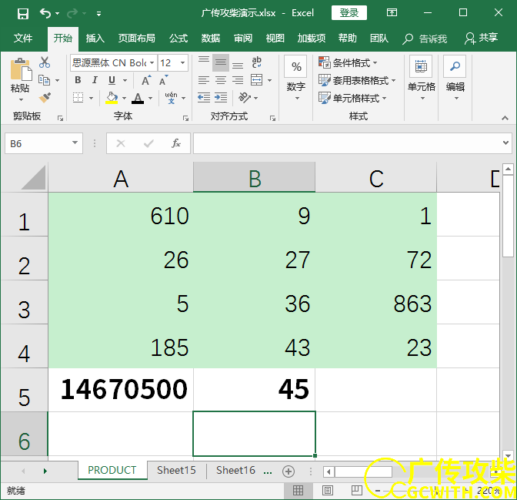Select column B header

254,177
